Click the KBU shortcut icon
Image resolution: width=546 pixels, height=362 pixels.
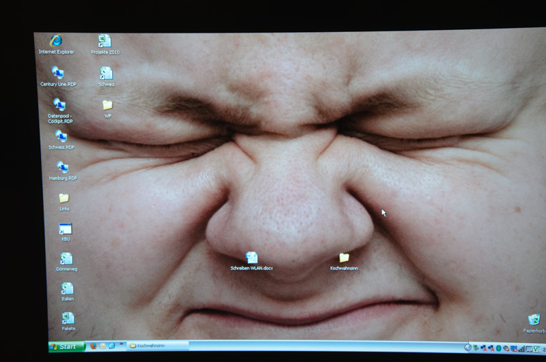tap(66, 230)
